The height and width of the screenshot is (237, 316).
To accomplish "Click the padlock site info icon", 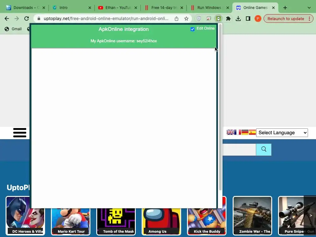I will [x=39, y=19].
